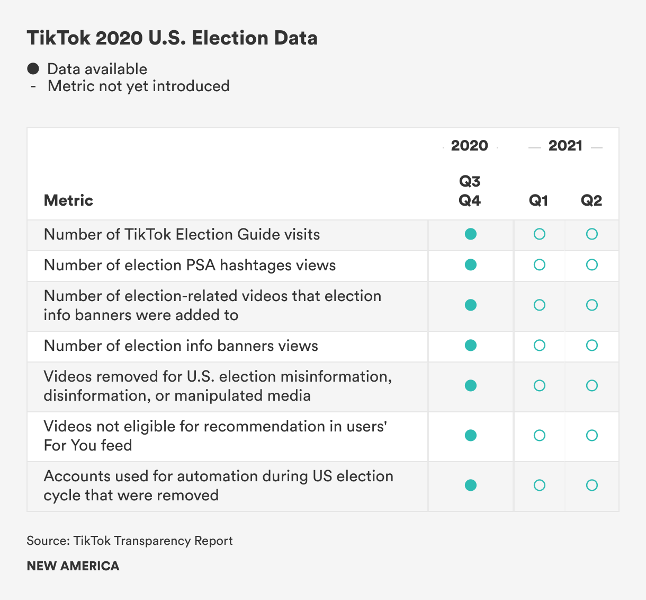Click the filled dot for election info banners views
The width and height of the screenshot is (646, 600).
[x=470, y=346]
